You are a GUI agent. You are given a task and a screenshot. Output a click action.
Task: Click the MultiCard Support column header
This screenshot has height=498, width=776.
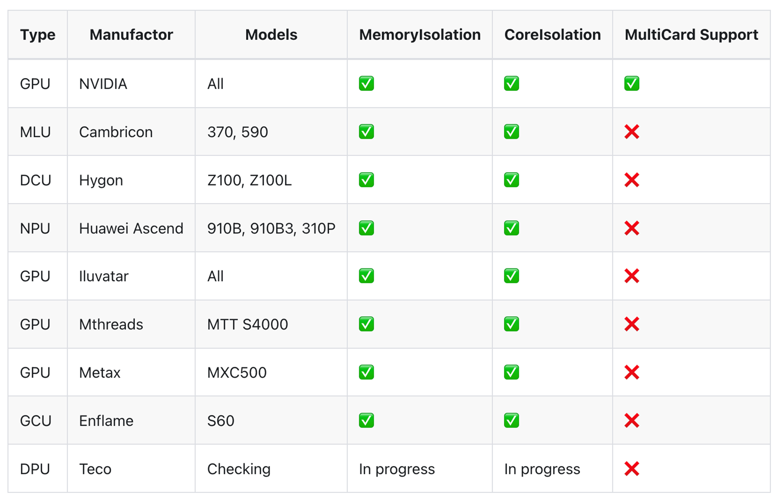point(691,34)
